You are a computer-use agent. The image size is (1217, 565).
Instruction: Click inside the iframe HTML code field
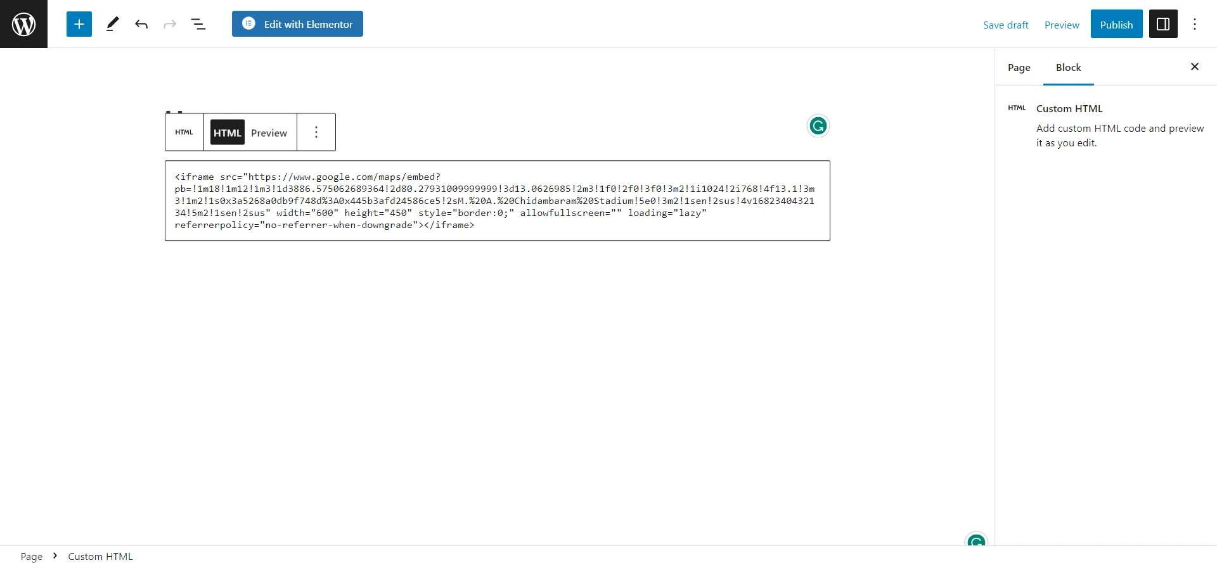tap(498, 201)
